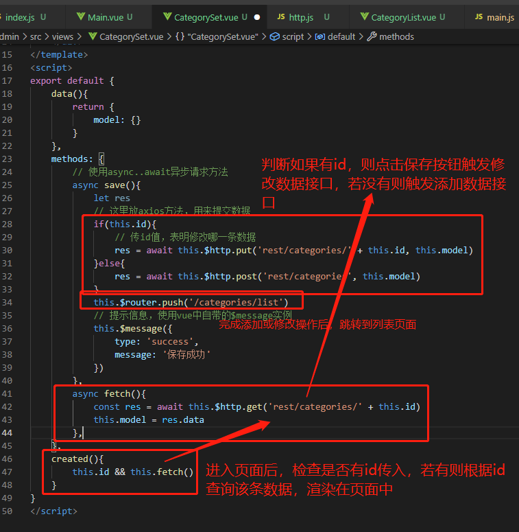
Task: Click the JS icon on http.js tab
Action: (281, 16)
